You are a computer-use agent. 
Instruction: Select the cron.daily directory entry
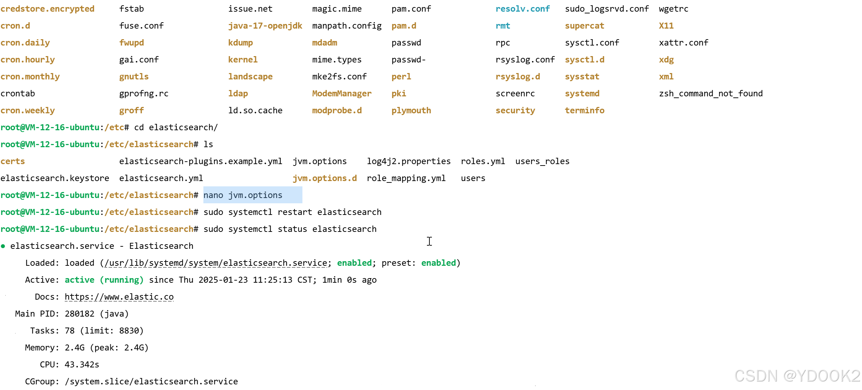(25, 42)
